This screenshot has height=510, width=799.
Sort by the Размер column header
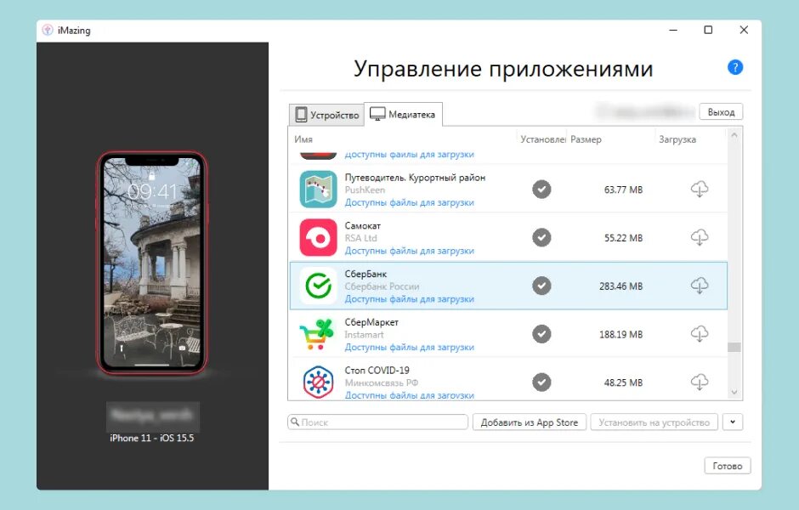click(x=586, y=139)
